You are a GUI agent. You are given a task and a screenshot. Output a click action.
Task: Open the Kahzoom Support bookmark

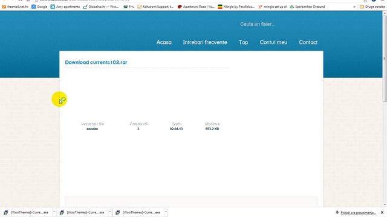[x=155, y=7]
